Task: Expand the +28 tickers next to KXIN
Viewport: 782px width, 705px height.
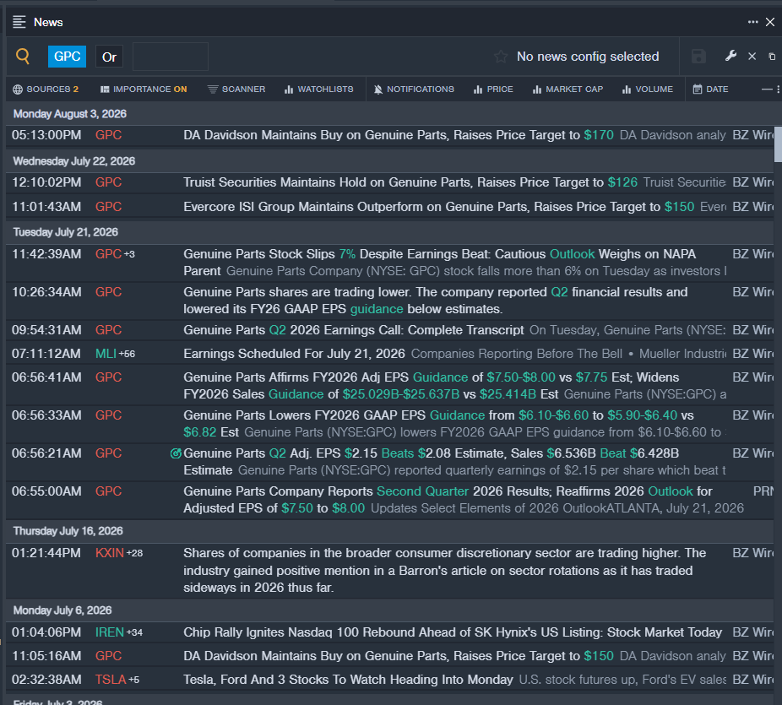Action: (x=134, y=553)
